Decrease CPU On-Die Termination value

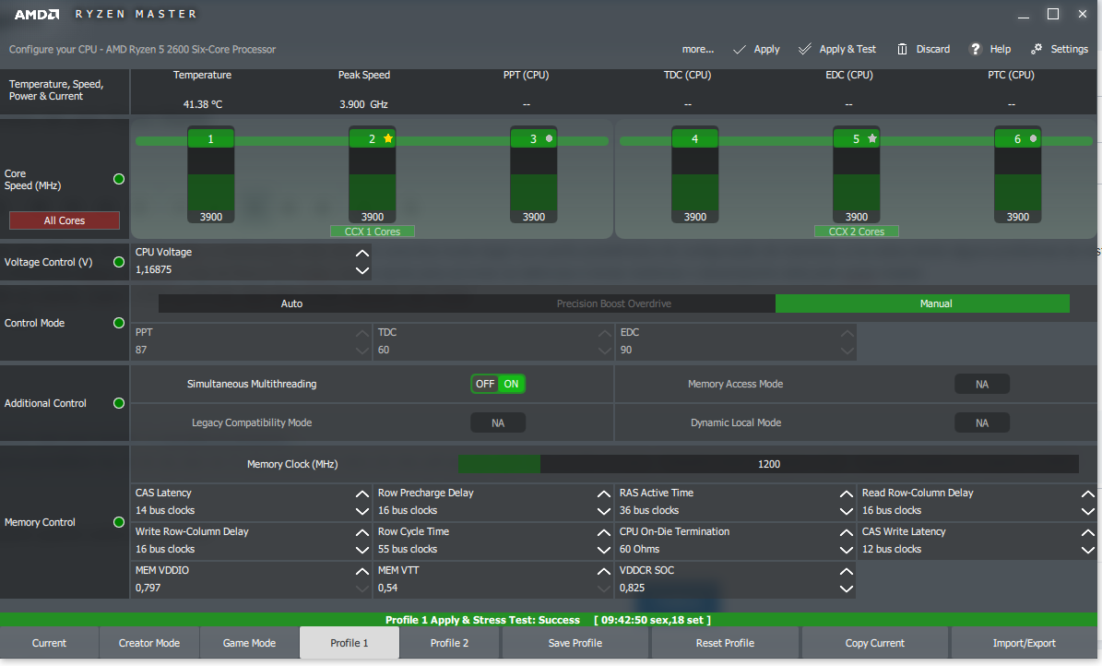coord(847,550)
